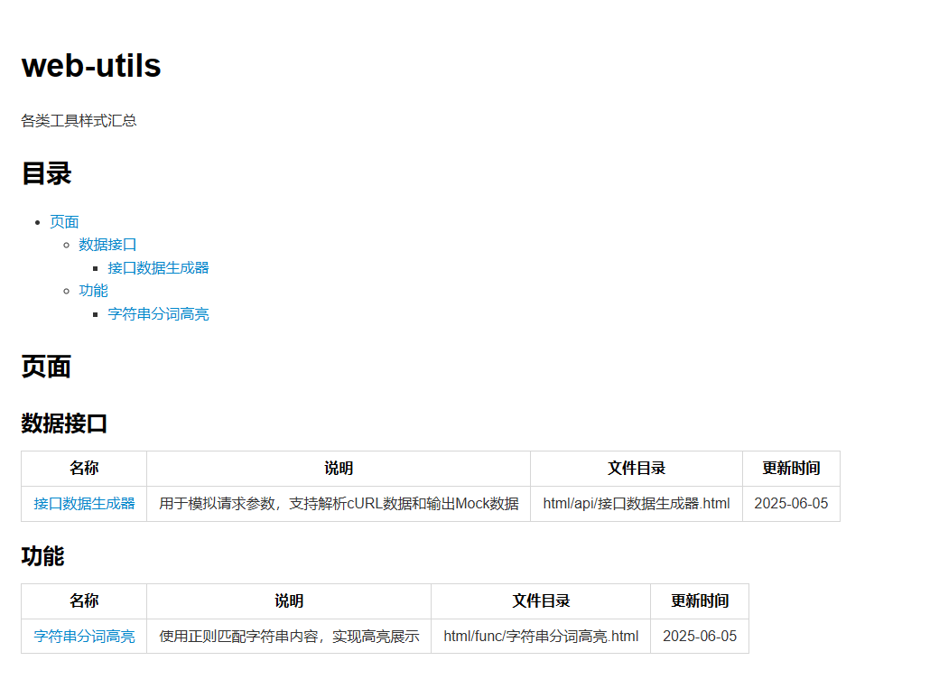Click the web-utils main title
Screen dimensions: 939x698
pyautogui.click(x=91, y=65)
